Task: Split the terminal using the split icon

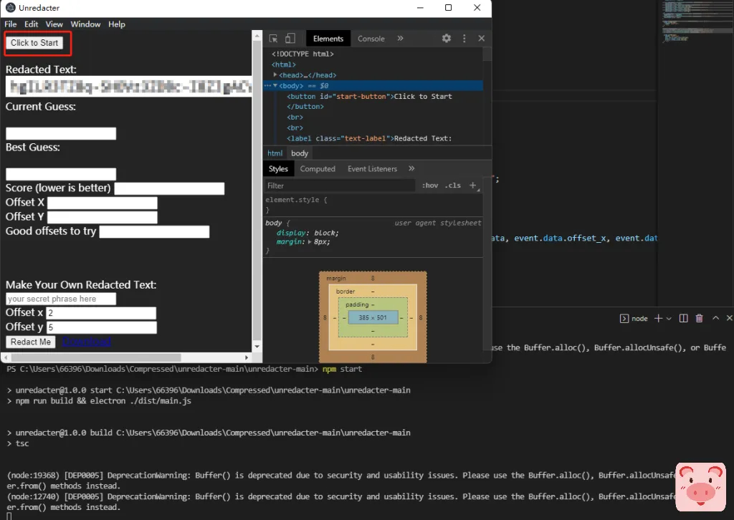Action: click(x=684, y=318)
